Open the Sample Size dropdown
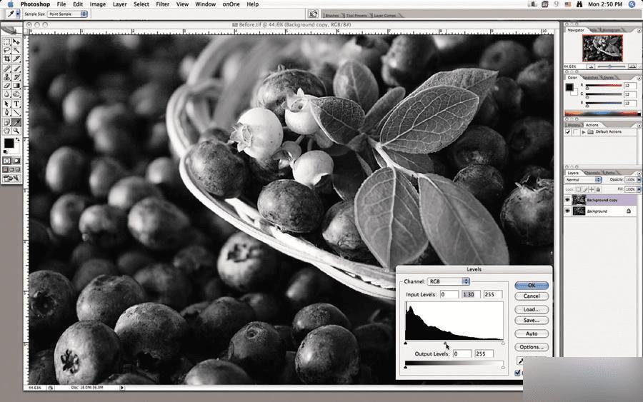Viewport: 643px width, 402px height. [x=67, y=14]
